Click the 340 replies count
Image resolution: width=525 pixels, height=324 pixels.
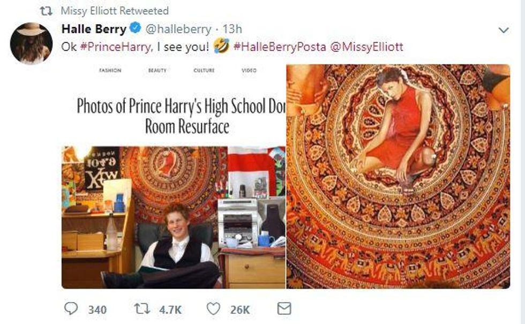97,310
